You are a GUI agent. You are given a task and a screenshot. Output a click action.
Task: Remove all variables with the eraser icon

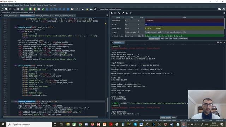pyautogui.click(x=123, y=13)
